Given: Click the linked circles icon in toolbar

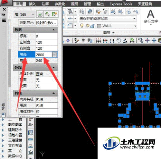Looking at the screenshot, I should click(x=140, y=40).
